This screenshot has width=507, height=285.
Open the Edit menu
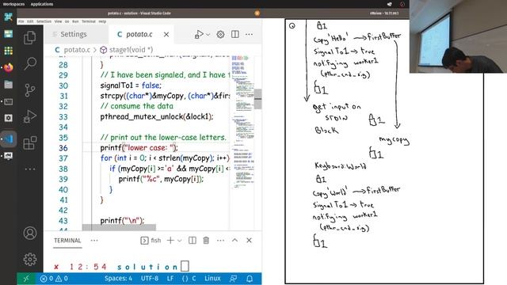[x=30, y=21]
